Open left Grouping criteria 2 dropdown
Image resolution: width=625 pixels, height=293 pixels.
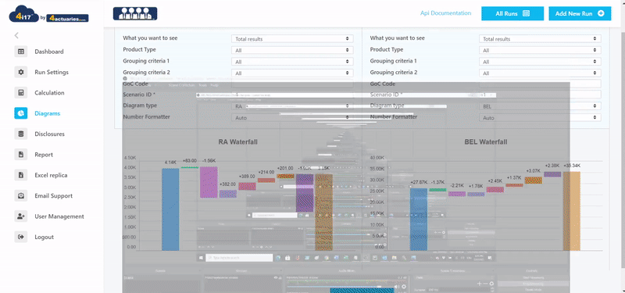292,73
